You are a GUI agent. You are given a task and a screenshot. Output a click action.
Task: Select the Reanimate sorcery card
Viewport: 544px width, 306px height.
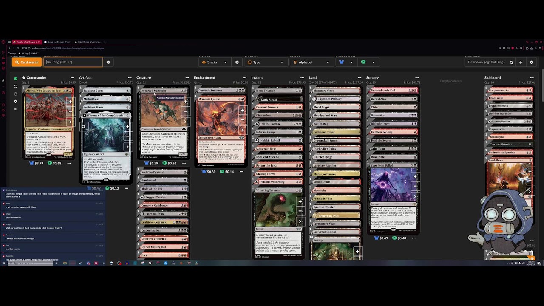(393, 157)
